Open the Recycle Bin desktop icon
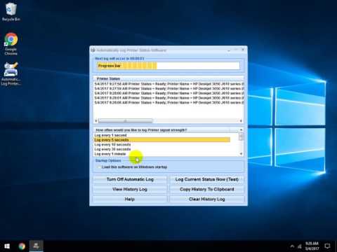 point(11,12)
